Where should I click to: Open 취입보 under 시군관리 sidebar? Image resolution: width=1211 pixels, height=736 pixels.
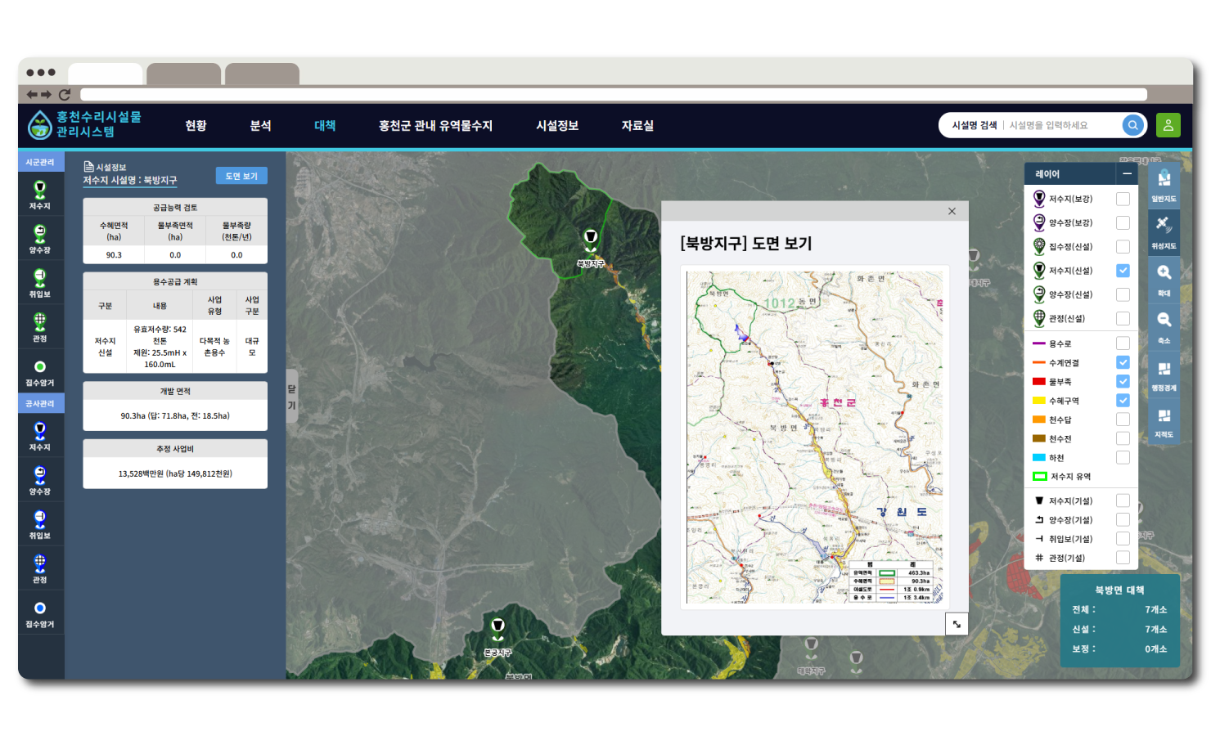point(39,282)
